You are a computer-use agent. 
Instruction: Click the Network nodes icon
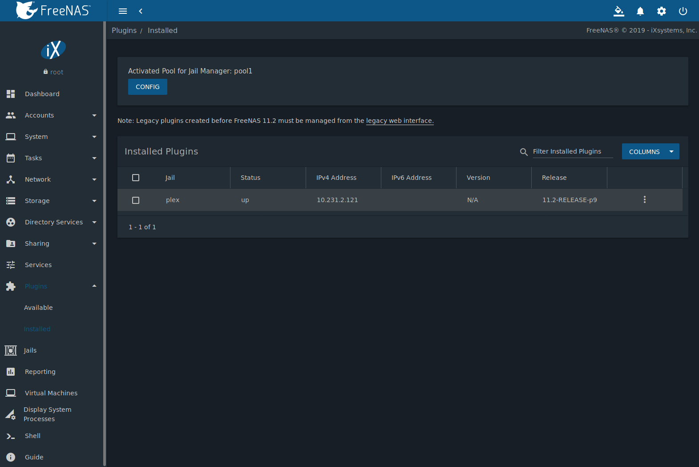click(x=11, y=179)
